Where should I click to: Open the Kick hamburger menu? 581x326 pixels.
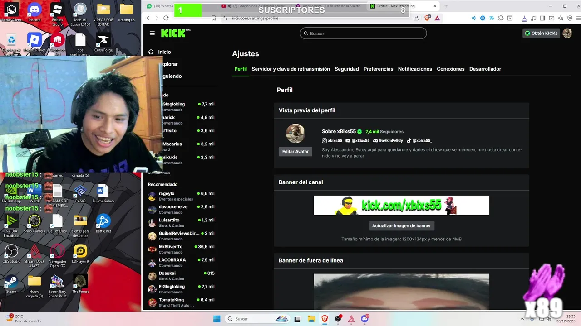pos(152,34)
